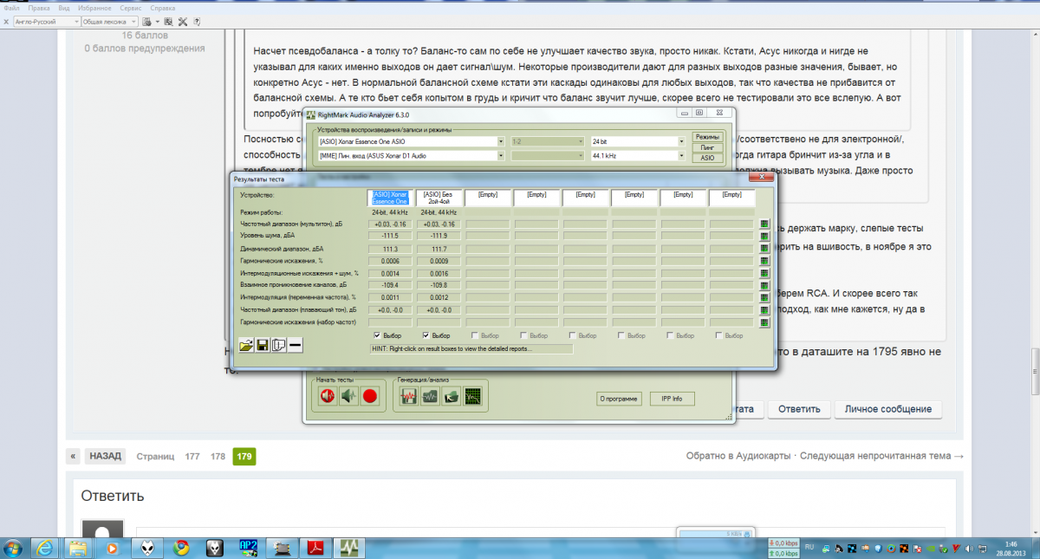The width and height of the screenshot is (1040, 559).
Task: Open harmonic distortion graph icon
Action: point(764,261)
